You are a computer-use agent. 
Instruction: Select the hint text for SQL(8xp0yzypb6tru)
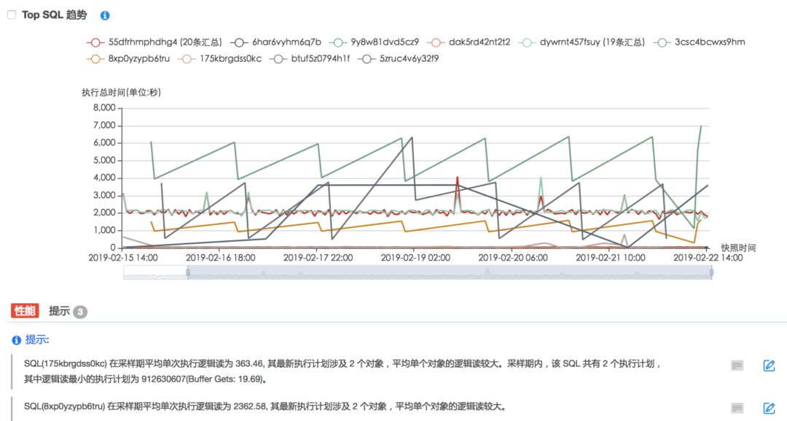(265, 406)
